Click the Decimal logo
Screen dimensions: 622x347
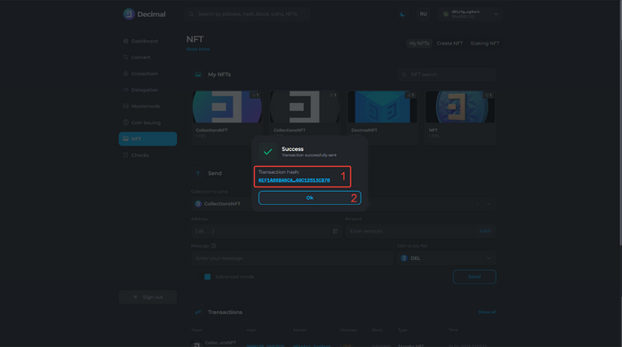pyautogui.click(x=144, y=14)
